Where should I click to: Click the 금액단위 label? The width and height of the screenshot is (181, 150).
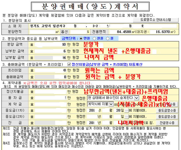tap(70, 39)
